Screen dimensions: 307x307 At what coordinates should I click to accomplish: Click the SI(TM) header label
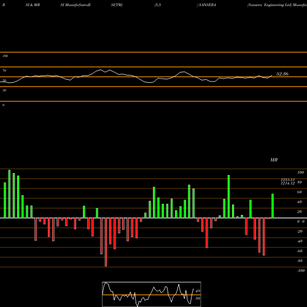click(117, 5)
